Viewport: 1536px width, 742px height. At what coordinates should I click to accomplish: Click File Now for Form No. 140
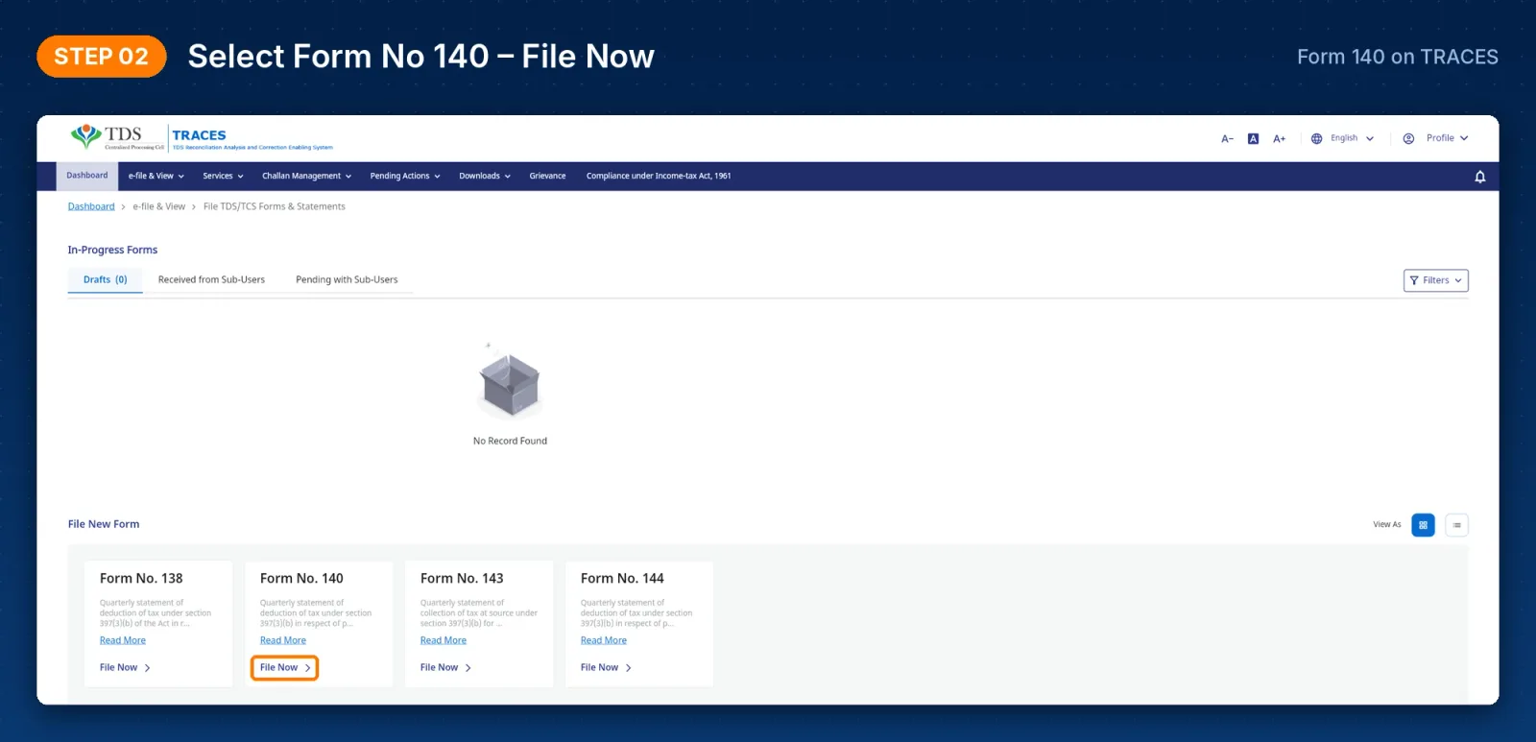[285, 668]
